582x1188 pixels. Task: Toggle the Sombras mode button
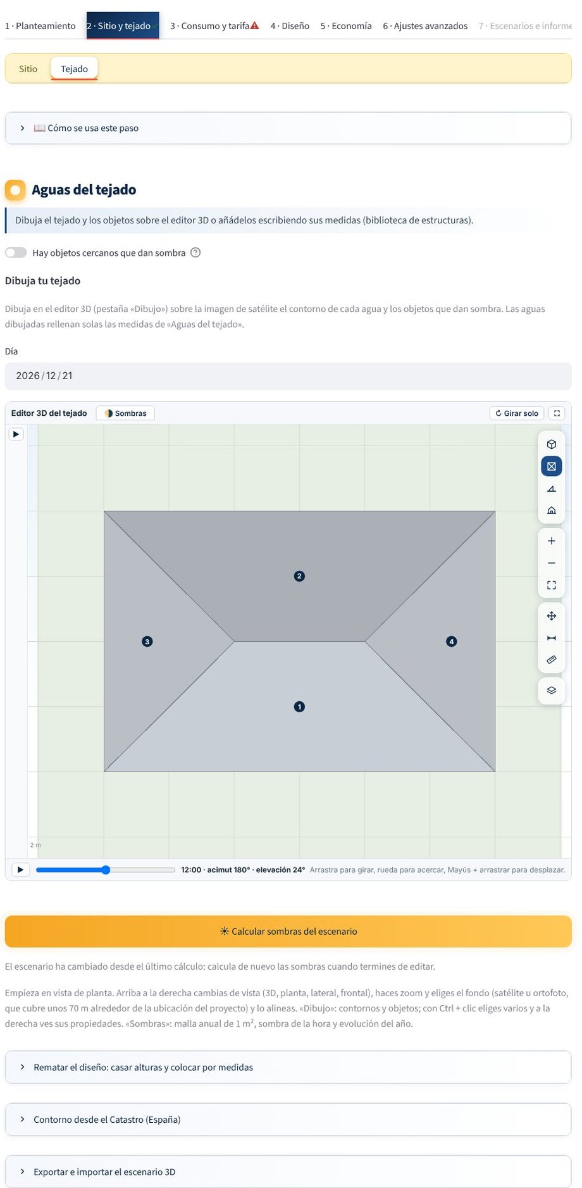coord(125,413)
